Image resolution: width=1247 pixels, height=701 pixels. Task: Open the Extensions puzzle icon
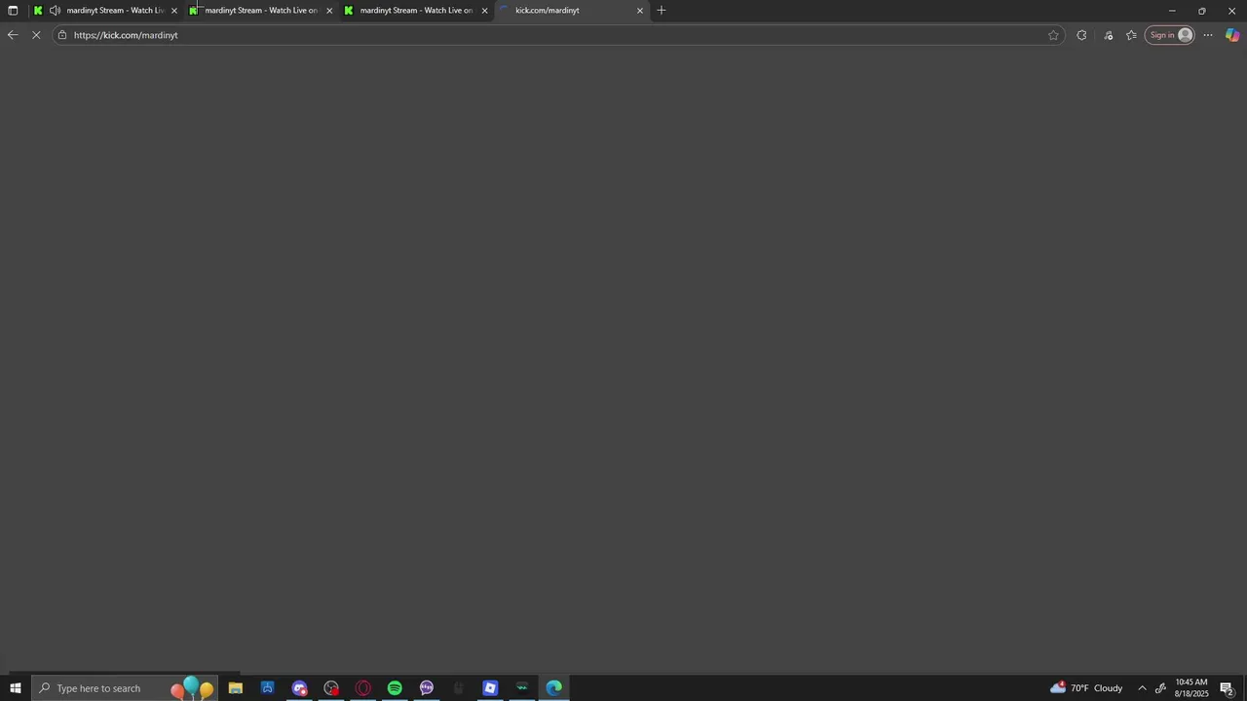tap(1081, 35)
